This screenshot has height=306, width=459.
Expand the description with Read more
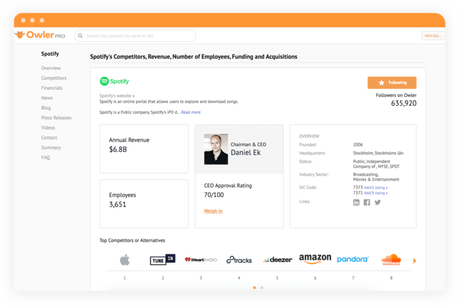tap(191, 112)
